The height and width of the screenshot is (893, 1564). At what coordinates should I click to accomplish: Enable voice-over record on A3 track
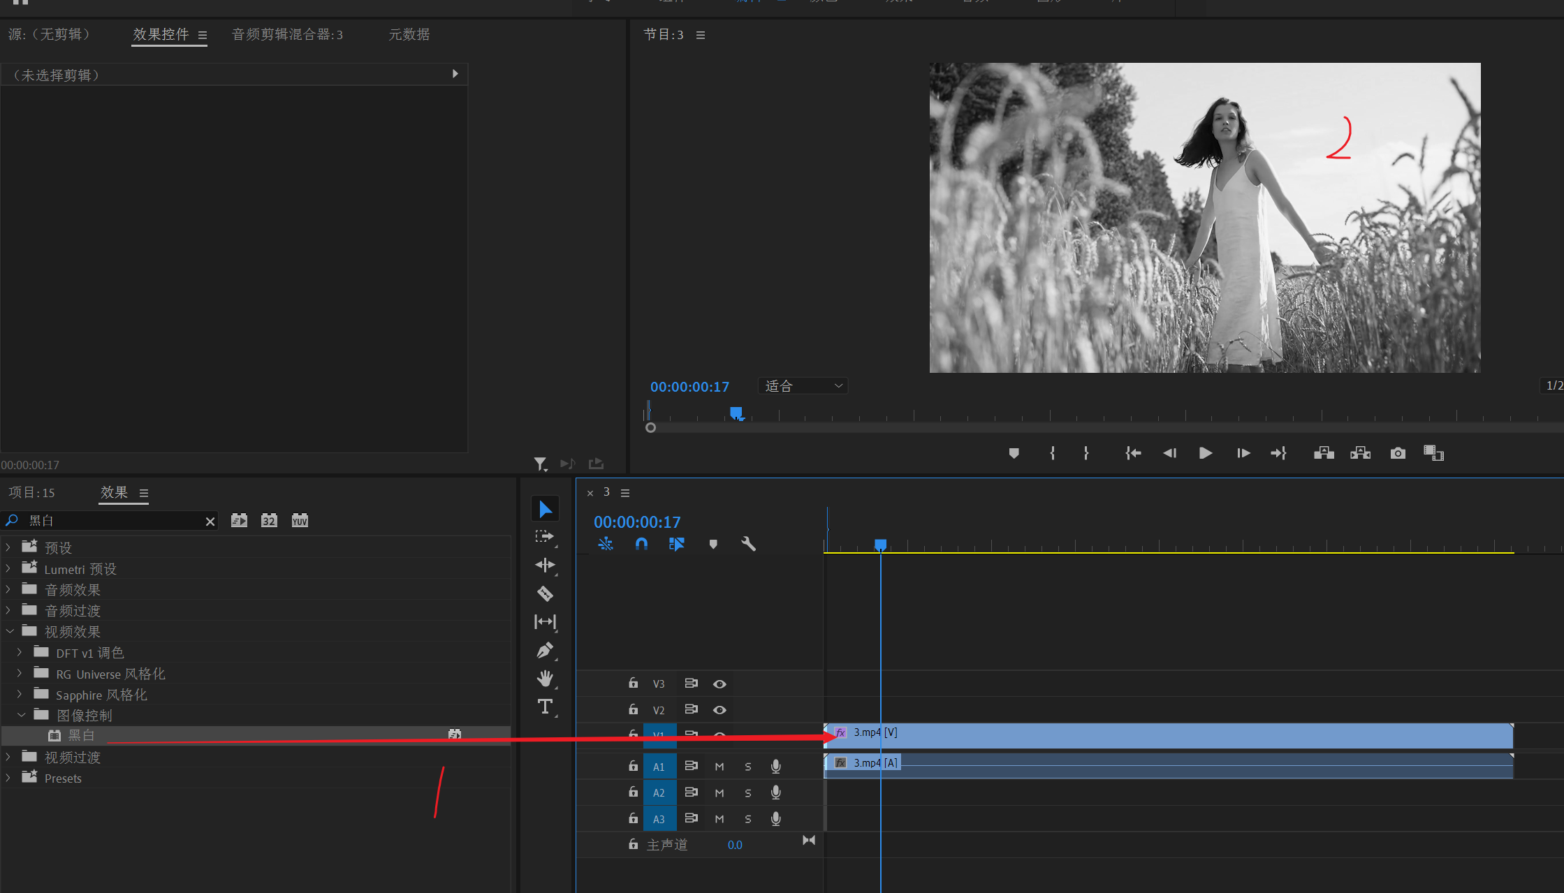point(775,819)
